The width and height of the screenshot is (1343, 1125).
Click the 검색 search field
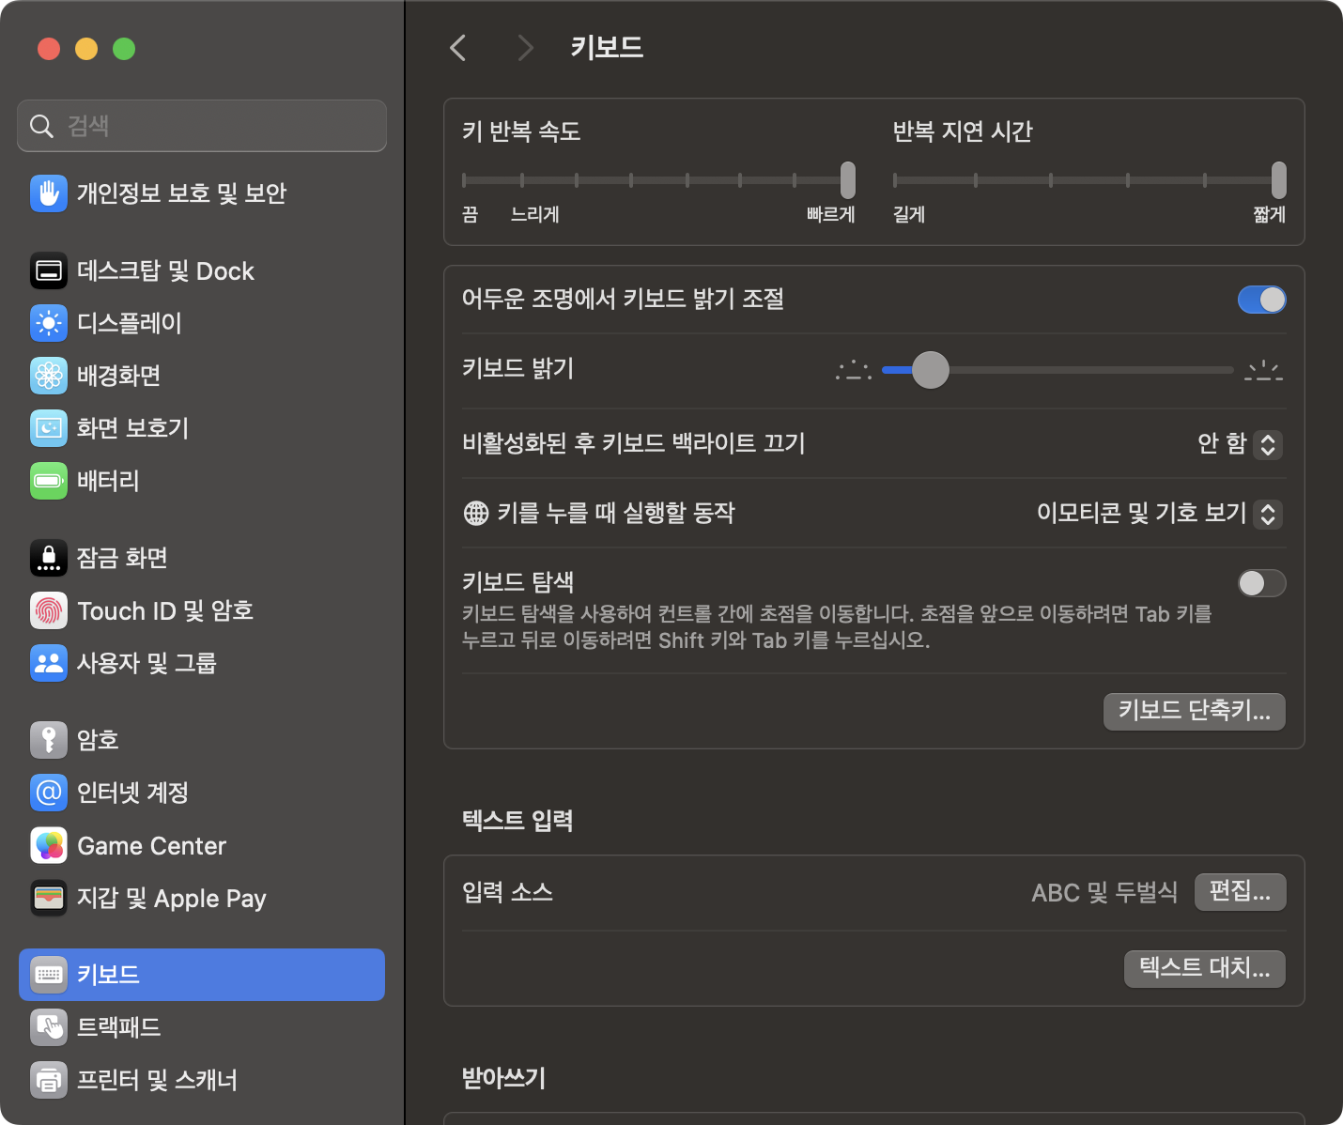click(202, 126)
